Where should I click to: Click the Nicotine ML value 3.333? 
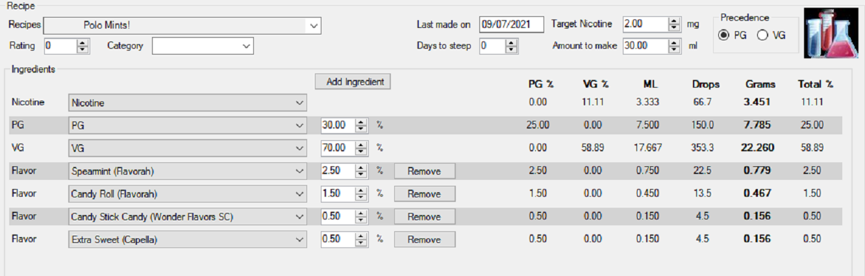coord(648,102)
